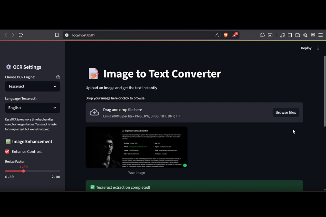This screenshot has height=217, width=326.
Task: Click the help icon beside Choose OCR Engine
Action: tap(58, 77)
